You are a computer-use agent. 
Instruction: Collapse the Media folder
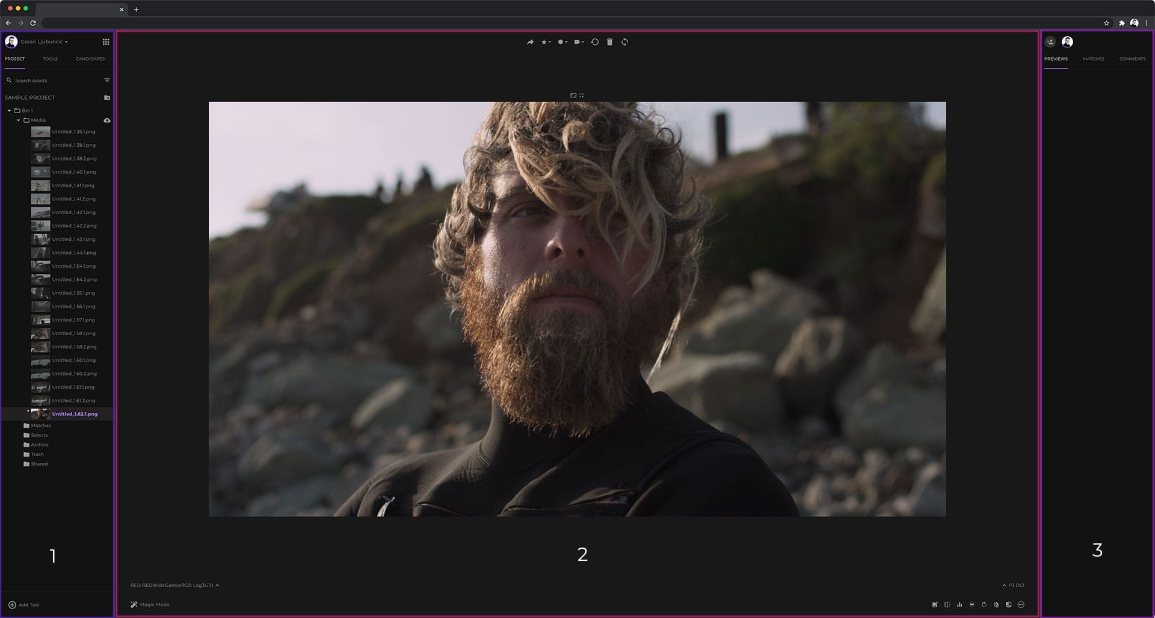click(18, 120)
